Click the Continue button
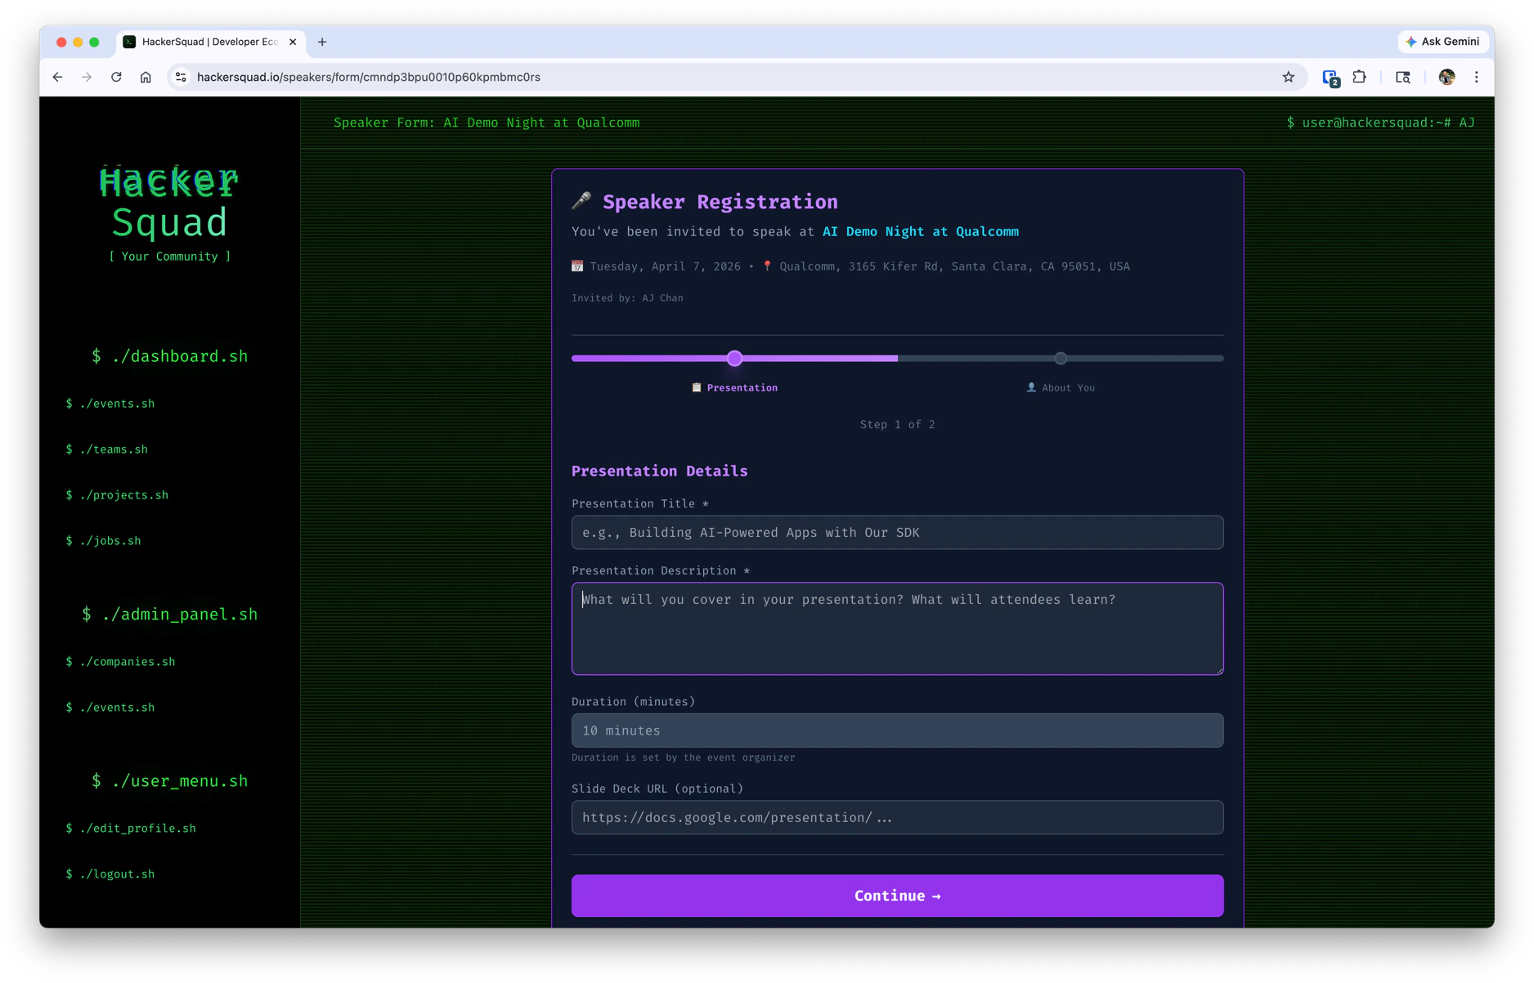Screen dimensions: 1534x983 click(x=897, y=896)
